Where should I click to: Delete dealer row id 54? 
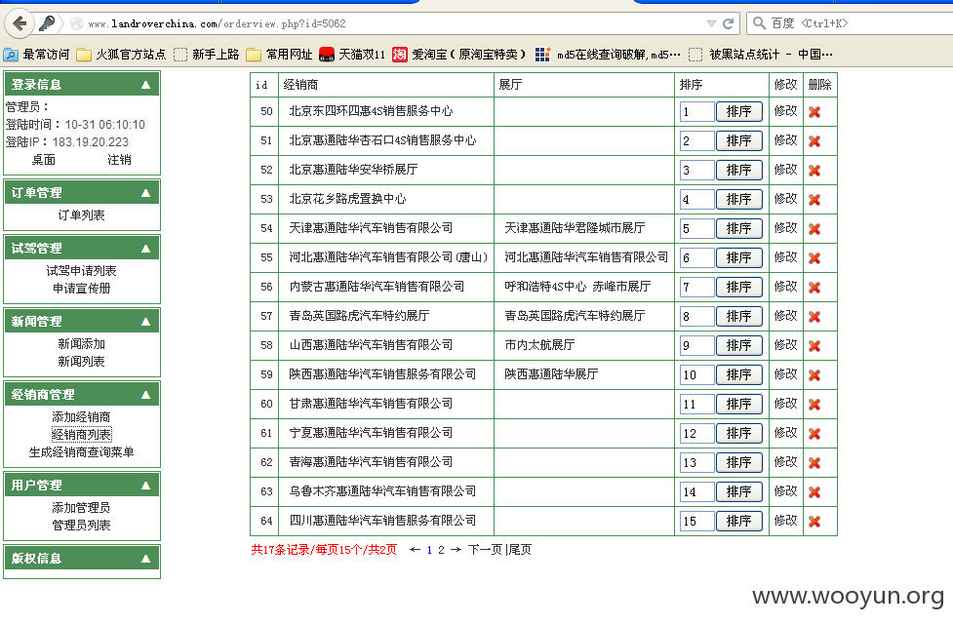(x=814, y=229)
